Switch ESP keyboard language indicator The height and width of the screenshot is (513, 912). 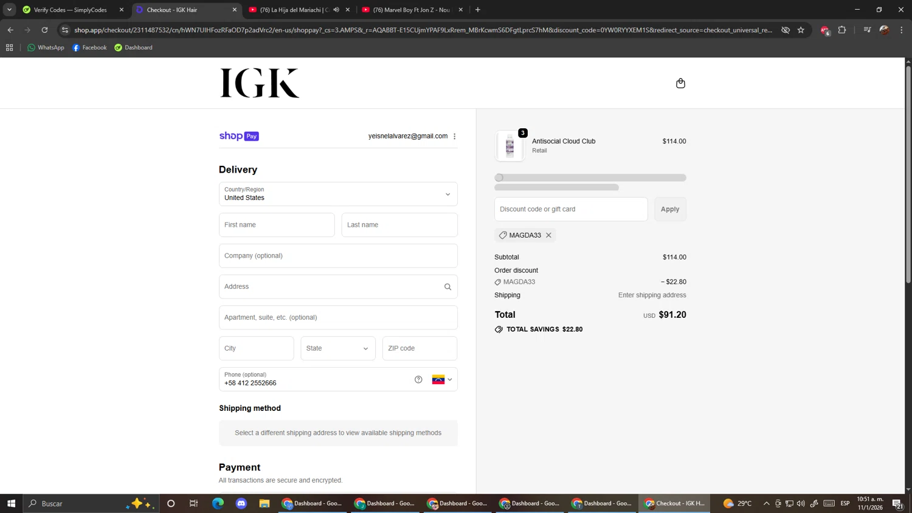click(845, 503)
